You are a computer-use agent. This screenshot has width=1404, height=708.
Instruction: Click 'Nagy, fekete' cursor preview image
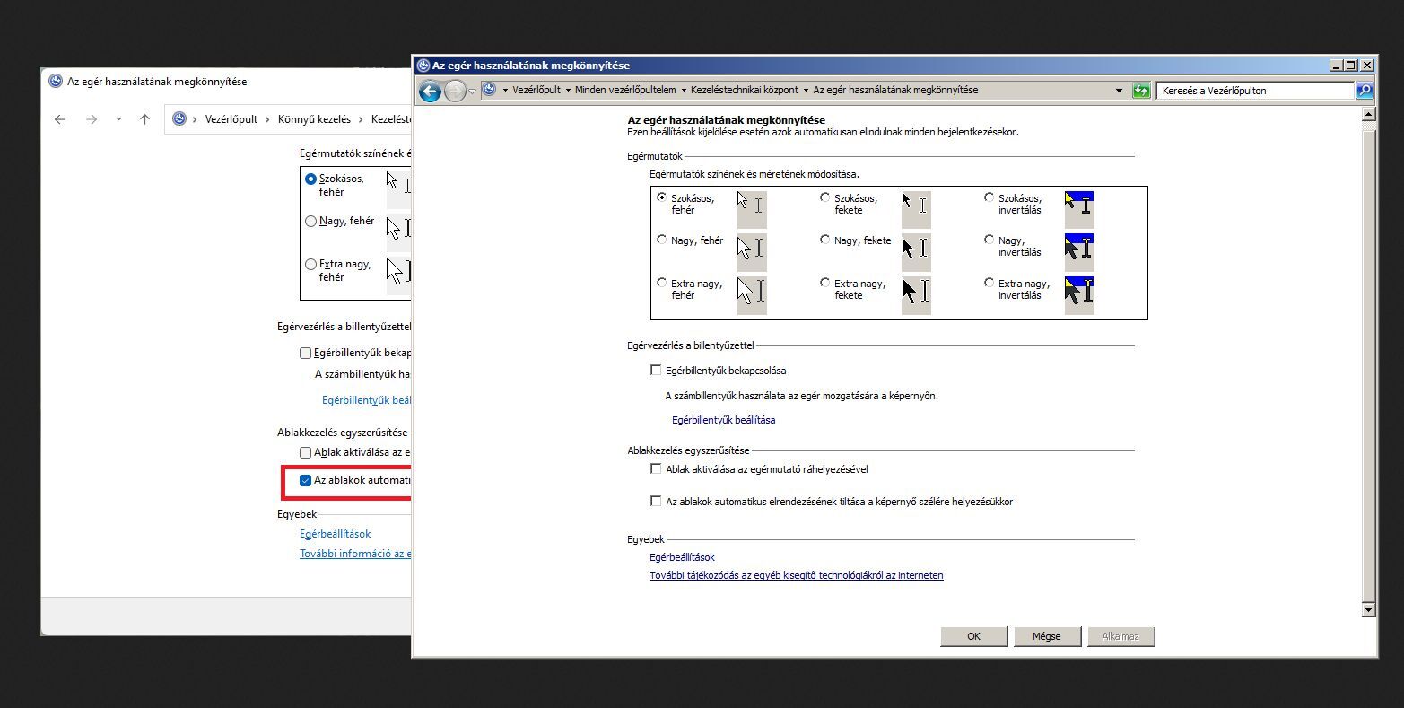tap(916, 251)
